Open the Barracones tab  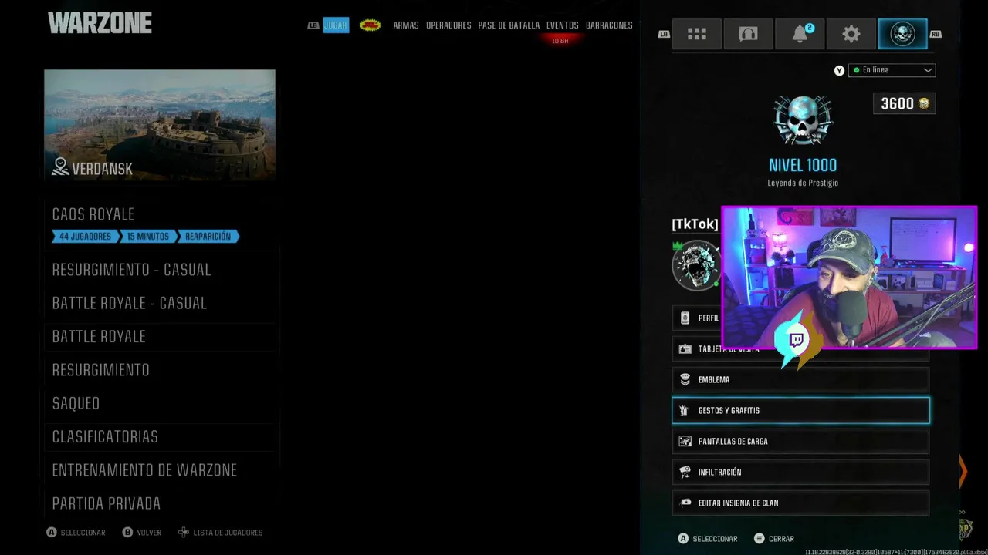tap(609, 25)
